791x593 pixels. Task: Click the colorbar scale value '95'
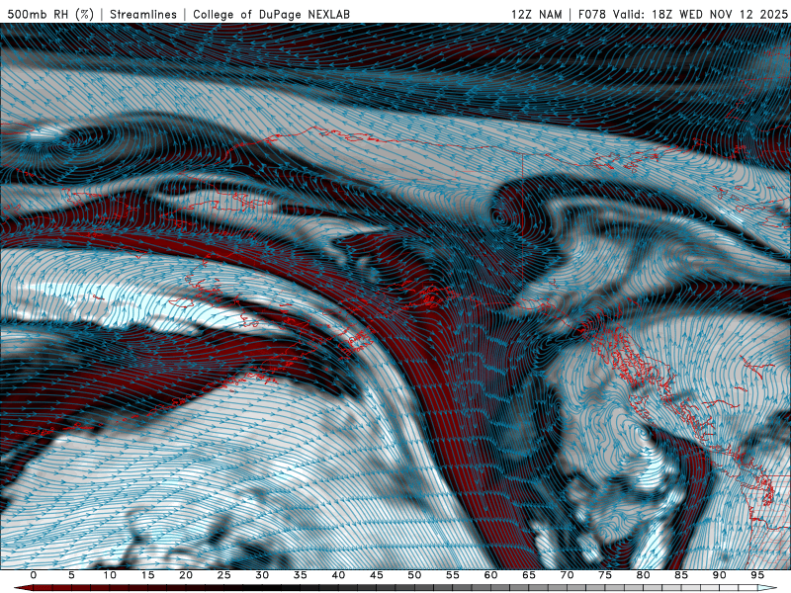757,575
